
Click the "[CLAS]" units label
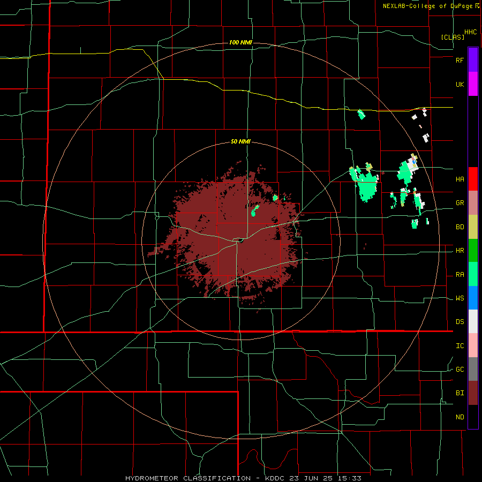tap(453, 37)
